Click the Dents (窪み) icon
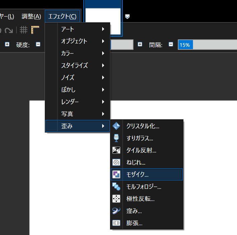The width and height of the screenshot is (237, 235). pos(116,211)
